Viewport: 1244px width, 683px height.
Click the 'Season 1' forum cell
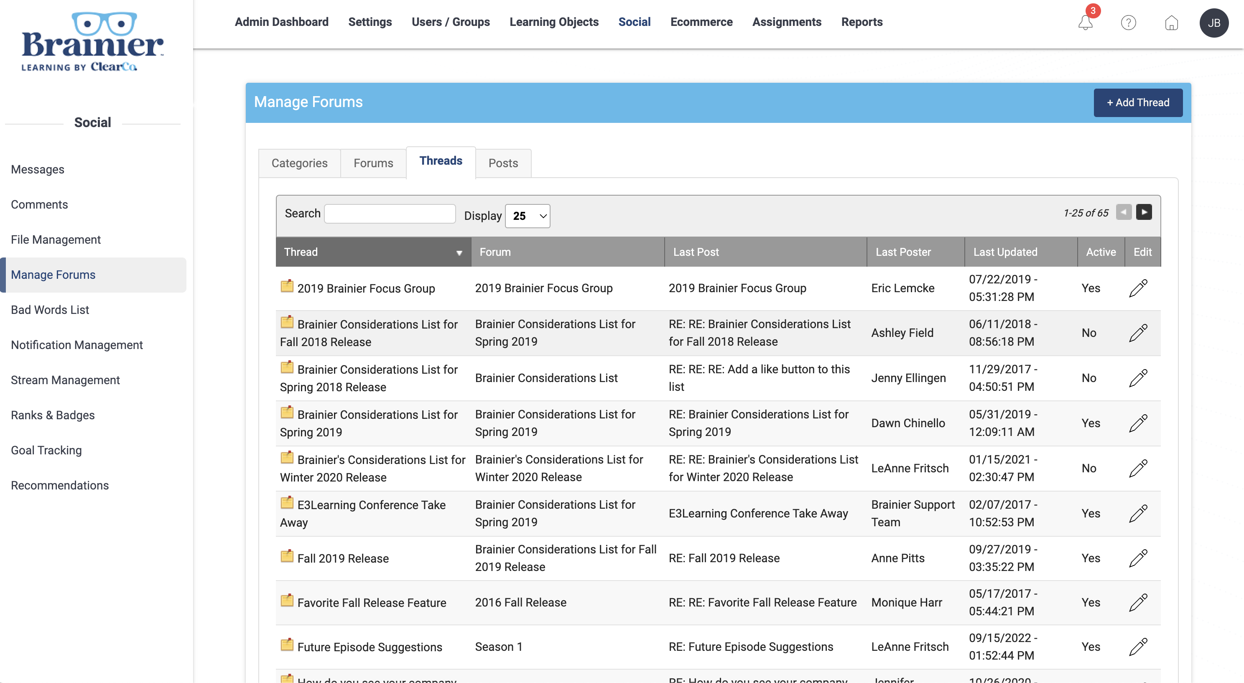(x=498, y=647)
